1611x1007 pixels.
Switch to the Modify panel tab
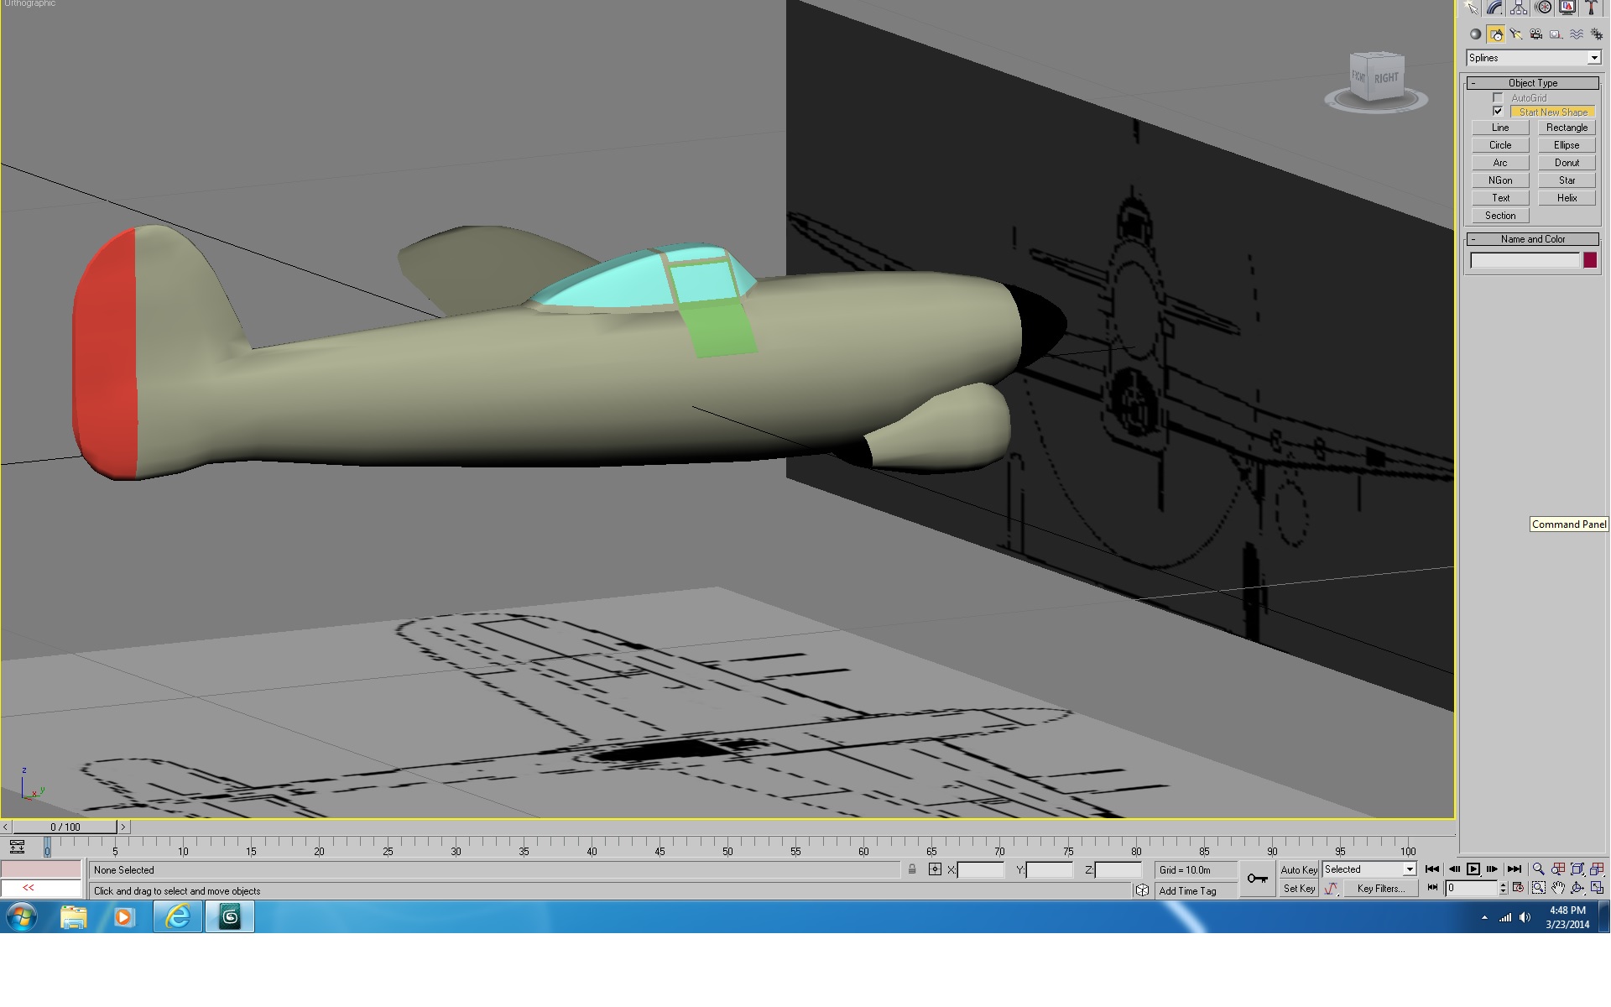point(1495,8)
